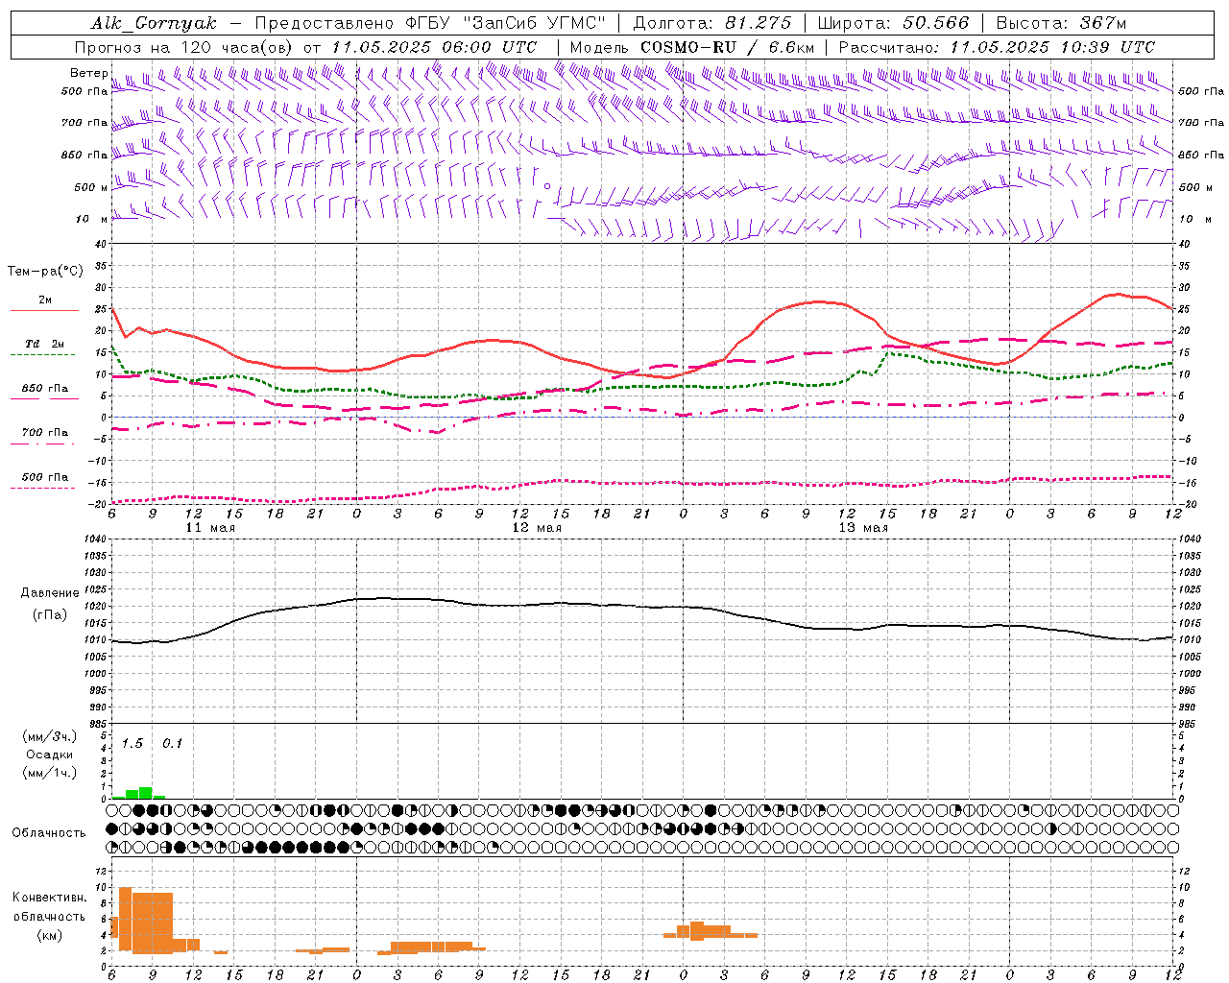Image resolution: width=1229 pixels, height=983 pixels.
Task: Click the text Предоставлено ФГБУ "ЗапСиб УГМС"
Action: pyautogui.click(x=430, y=23)
